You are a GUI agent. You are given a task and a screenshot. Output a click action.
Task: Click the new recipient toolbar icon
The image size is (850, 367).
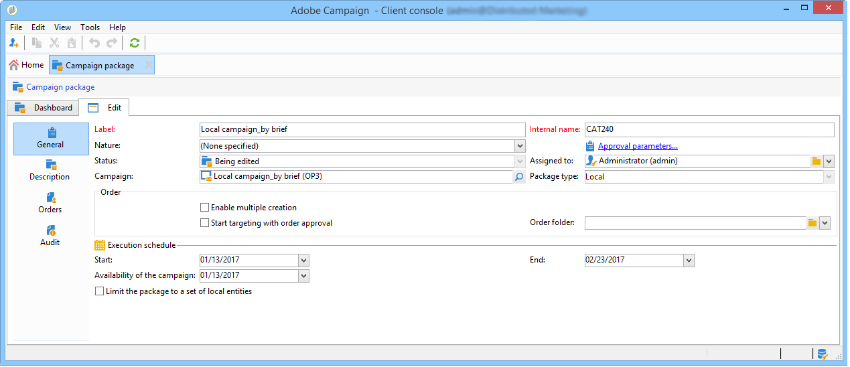coord(14,43)
